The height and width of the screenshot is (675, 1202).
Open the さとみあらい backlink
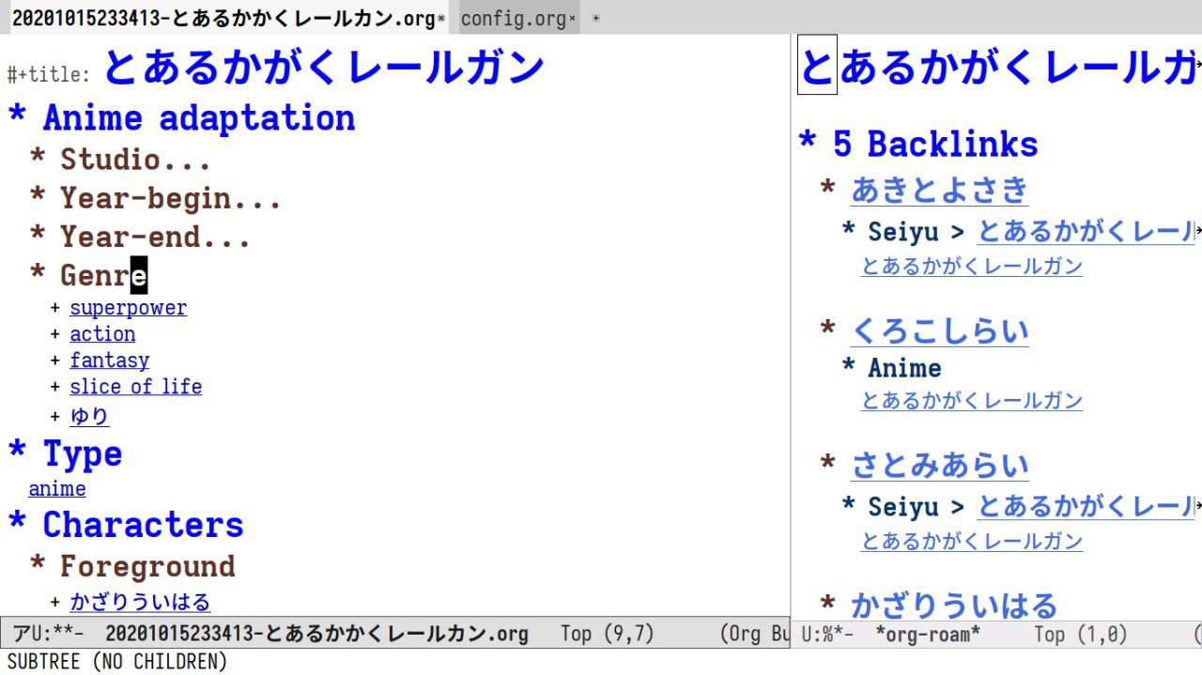[939, 467]
